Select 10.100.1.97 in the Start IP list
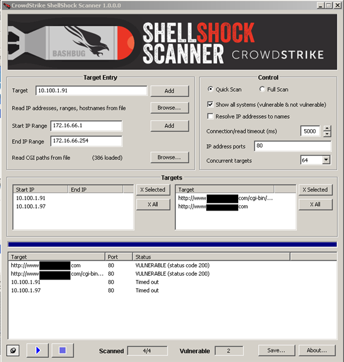The width and height of the screenshot is (344, 362). click(x=31, y=206)
